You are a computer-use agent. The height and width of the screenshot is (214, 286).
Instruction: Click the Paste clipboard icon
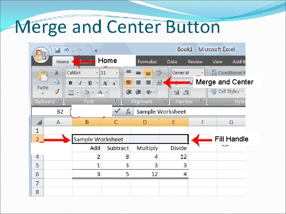click(x=43, y=76)
